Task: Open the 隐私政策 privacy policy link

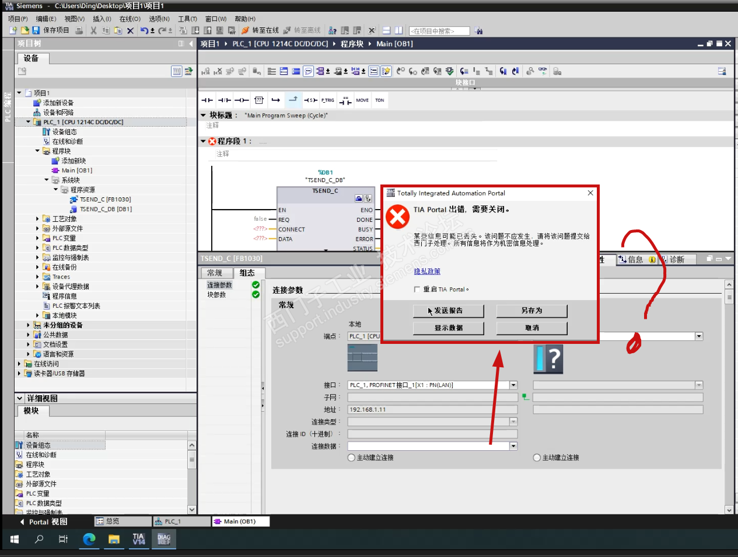Action: (x=427, y=271)
